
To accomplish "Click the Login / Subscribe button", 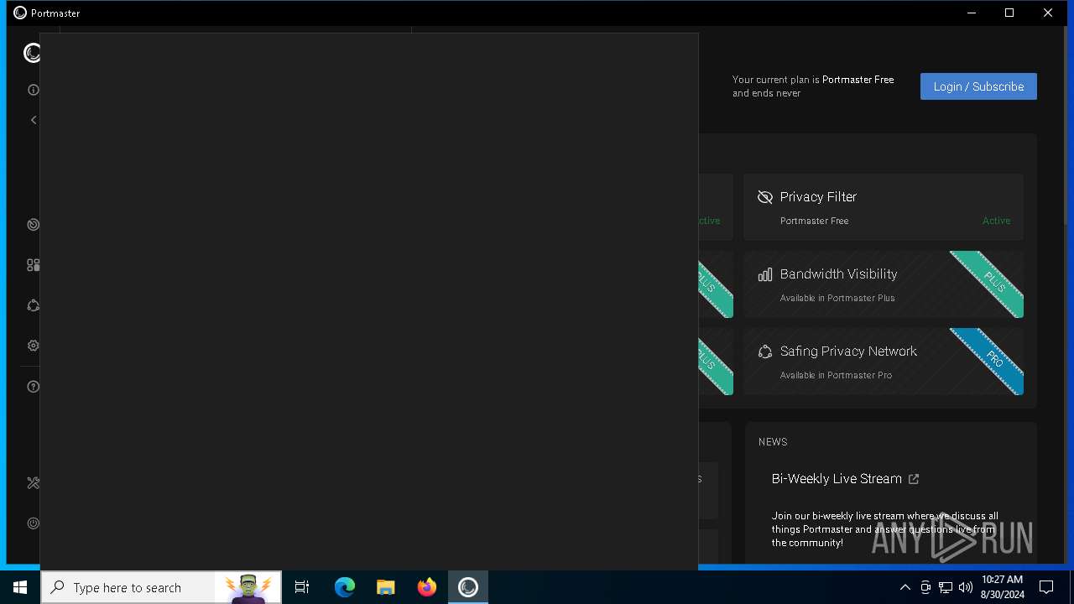I will point(978,86).
